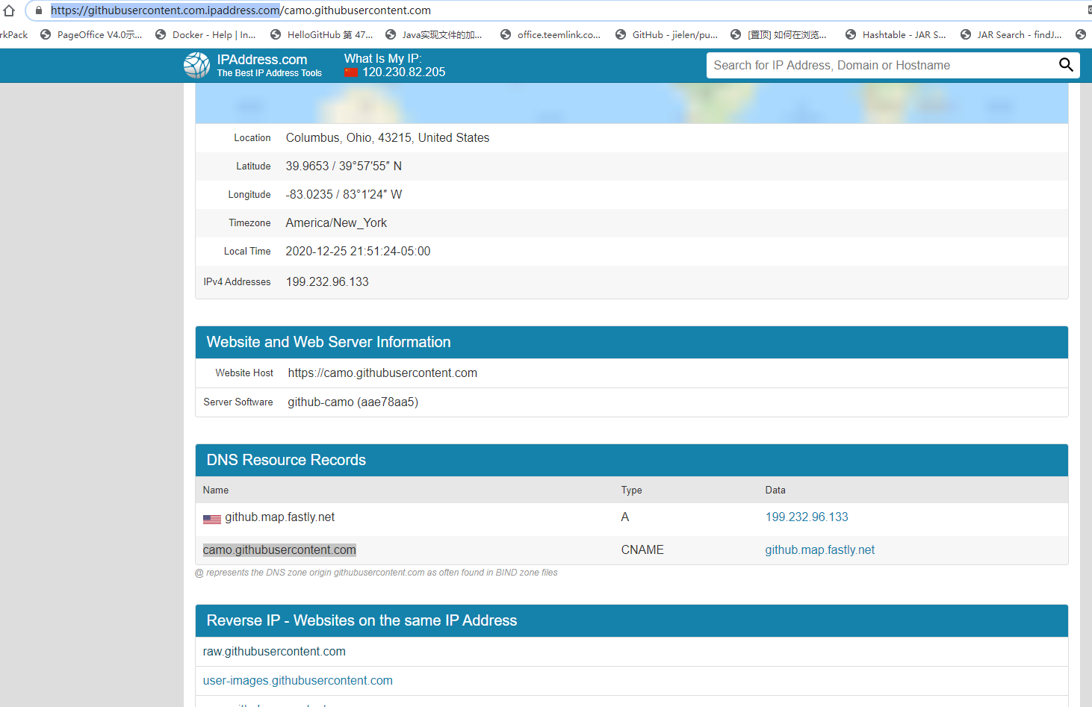Click the IPAddress.com site title

click(x=262, y=60)
